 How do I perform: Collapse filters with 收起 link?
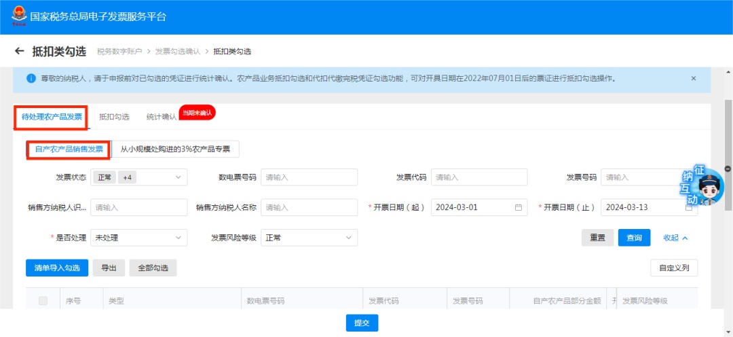675,238
